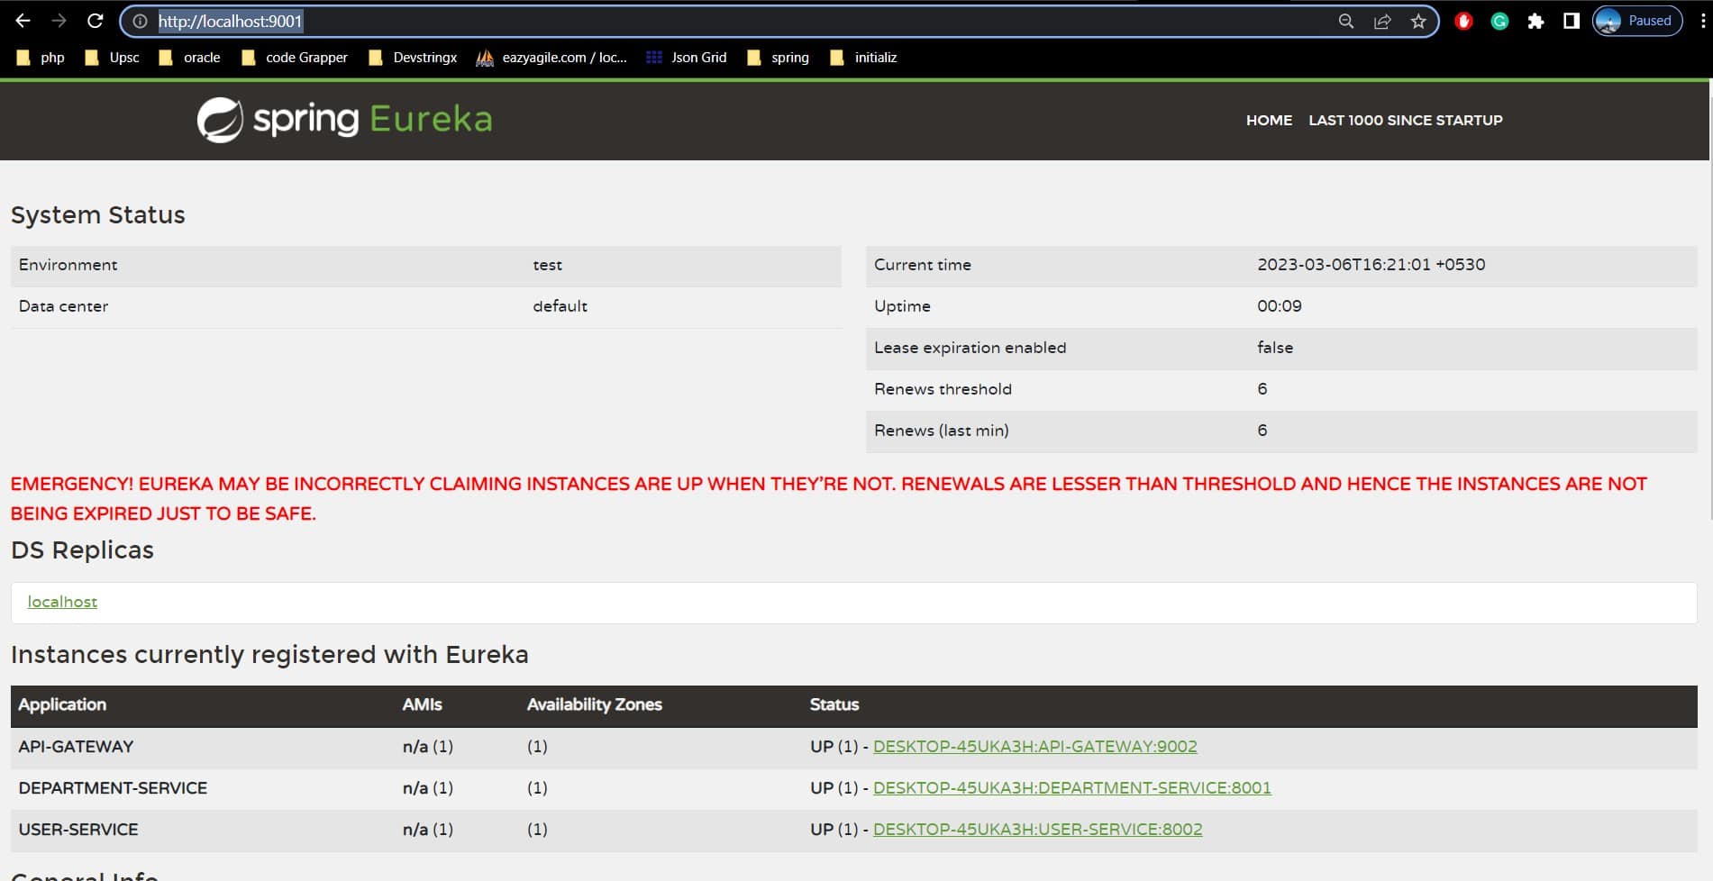Click the DS Replicas heading
This screenshot has width=1713, height=881.
click(x=82, y=550)
